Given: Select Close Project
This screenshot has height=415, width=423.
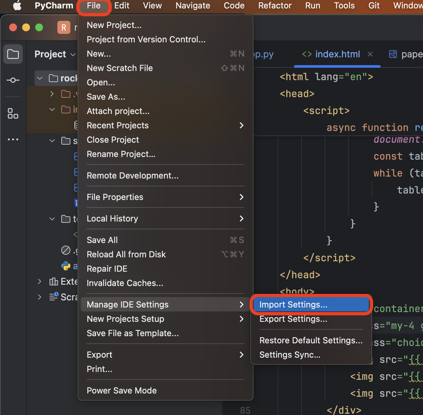Looking at the screenshot, I should click(x=166, y=140).
